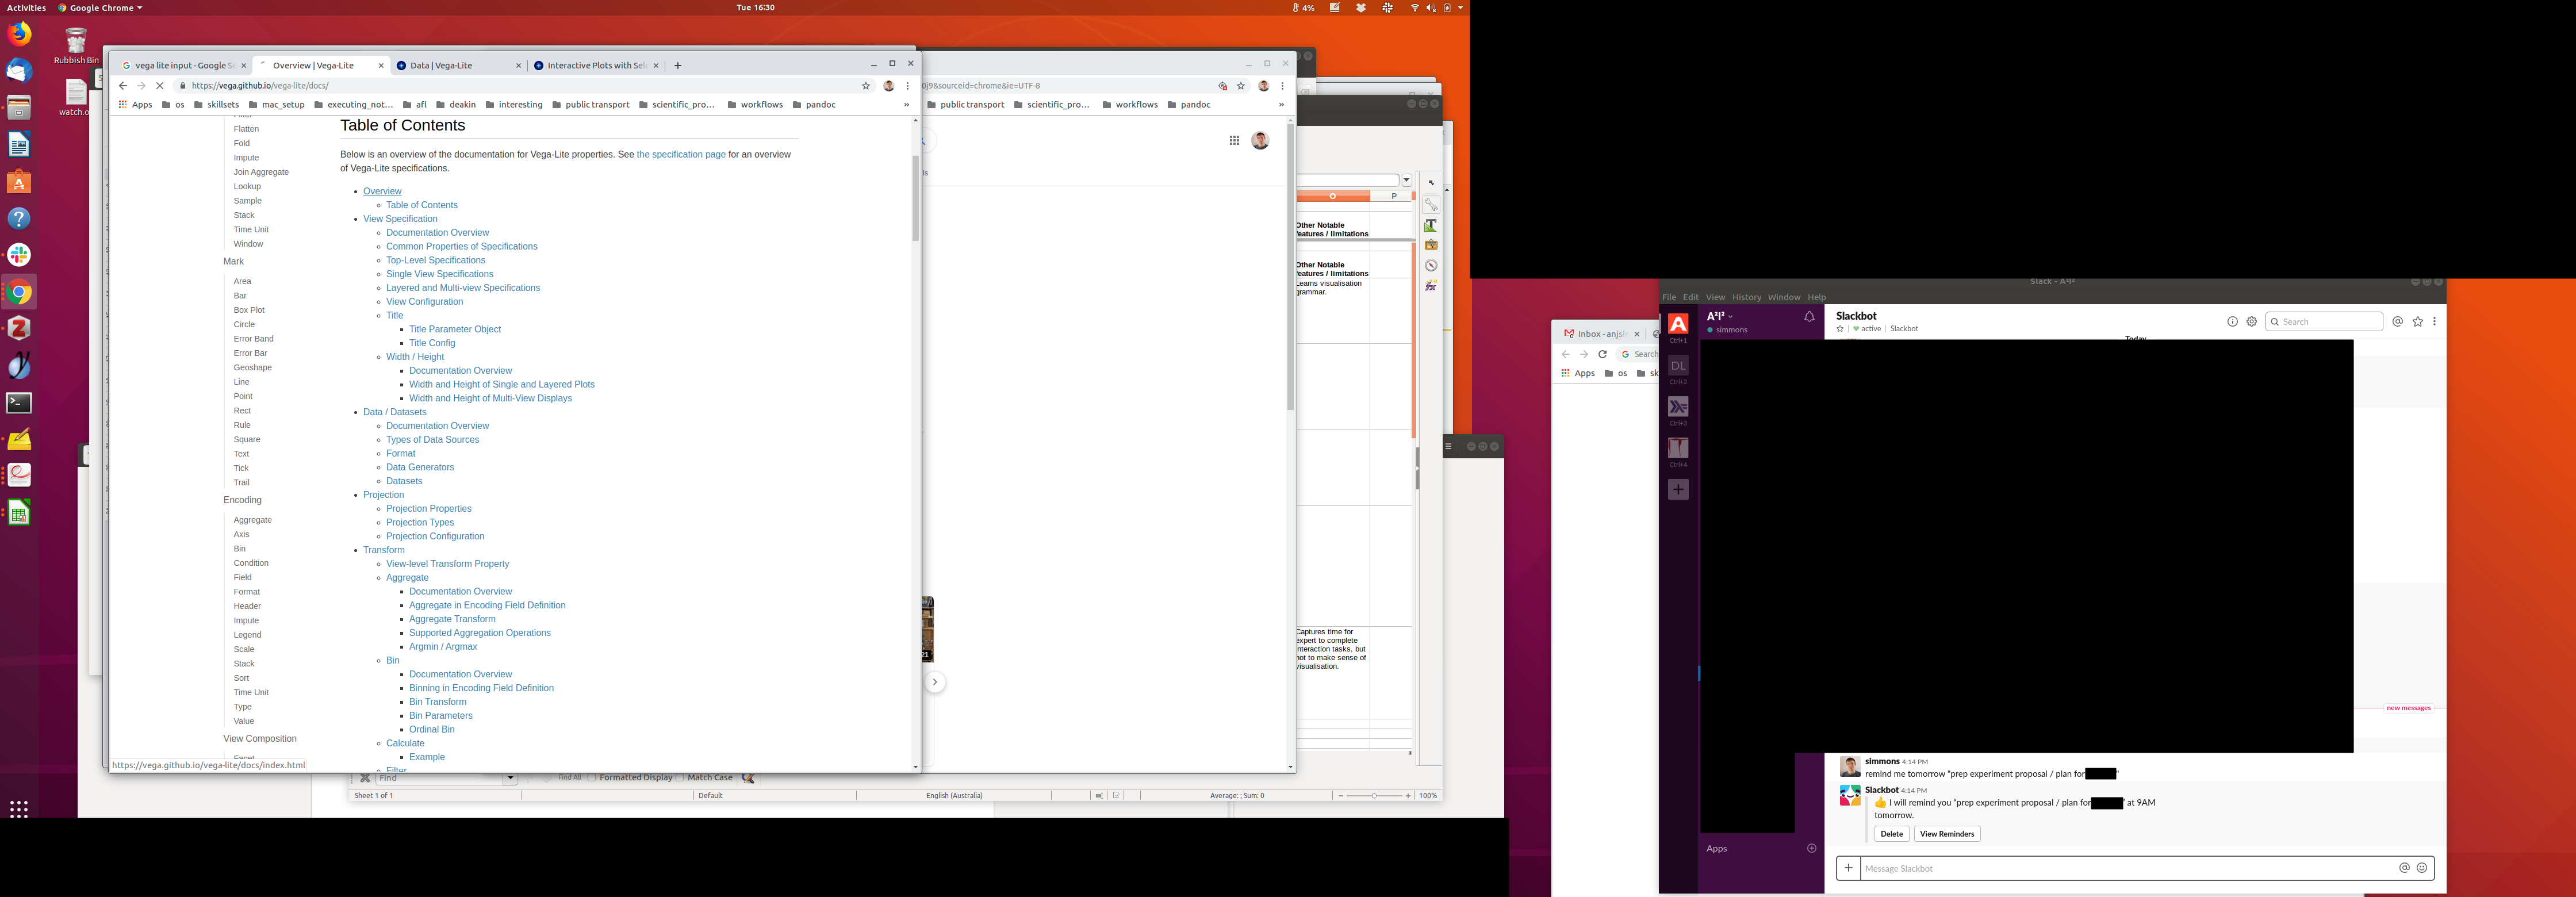Star the Slackbot conversation under its title

pos(1840,329)
